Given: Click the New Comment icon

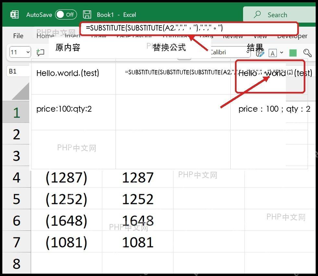Looking at the screenshot, I should (x=40, y=52).
